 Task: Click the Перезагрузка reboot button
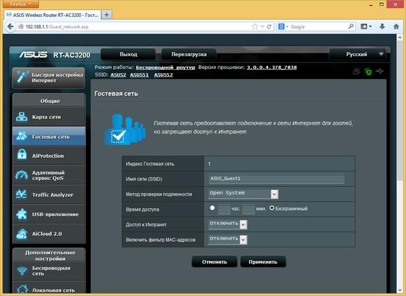point(189,54)
